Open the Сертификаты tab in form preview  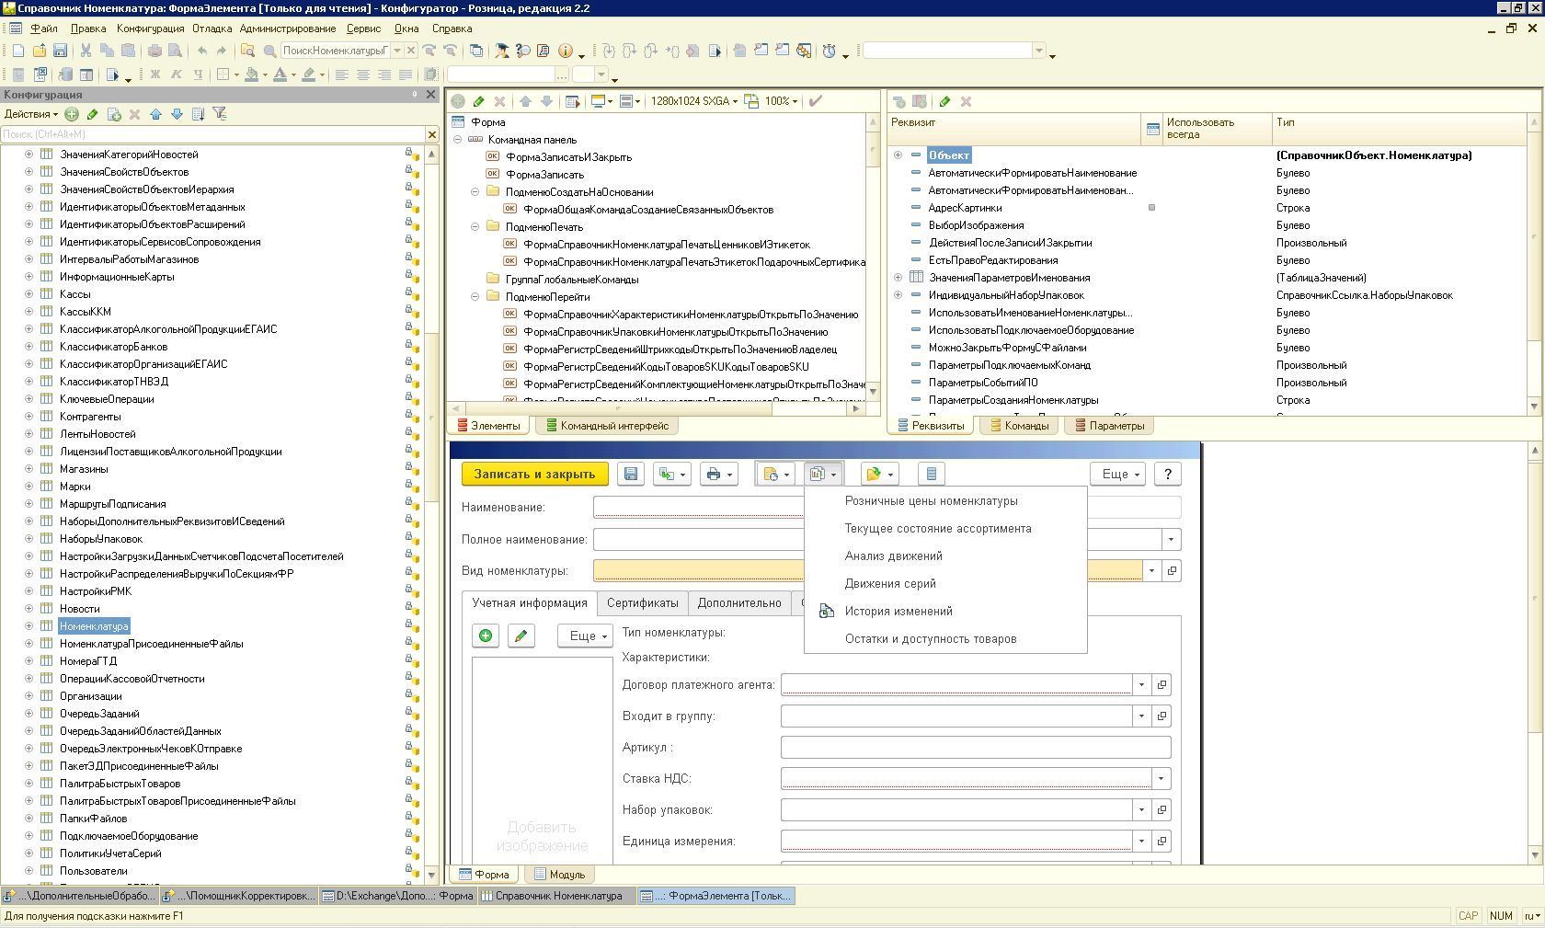click(x=642, y=603)
